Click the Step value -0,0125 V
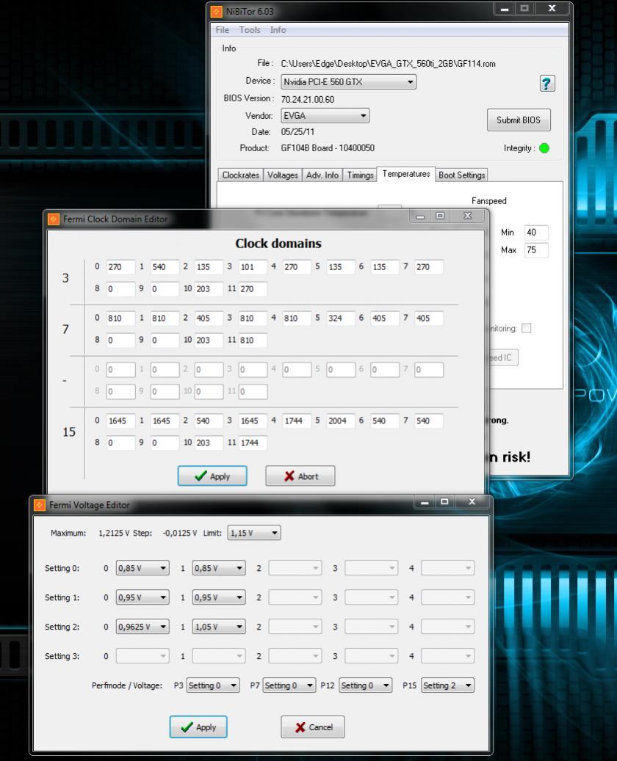This screenshot has width=617, height=761. point(180,533)
